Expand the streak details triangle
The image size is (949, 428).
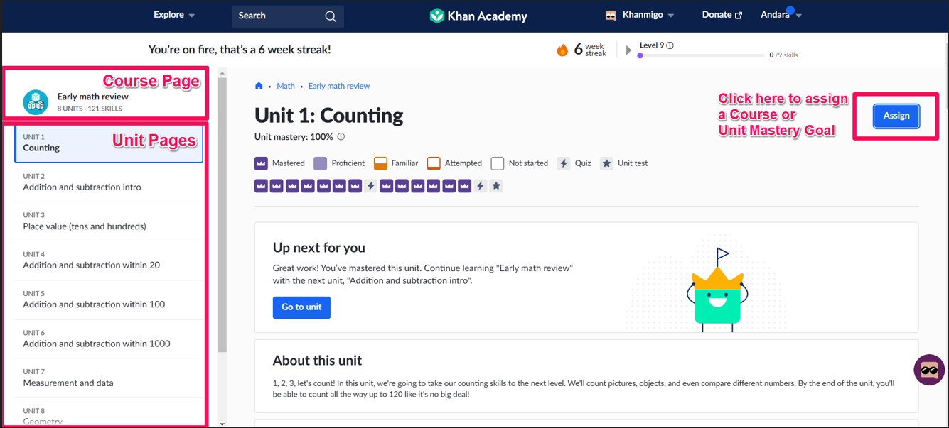pos(628,50)
